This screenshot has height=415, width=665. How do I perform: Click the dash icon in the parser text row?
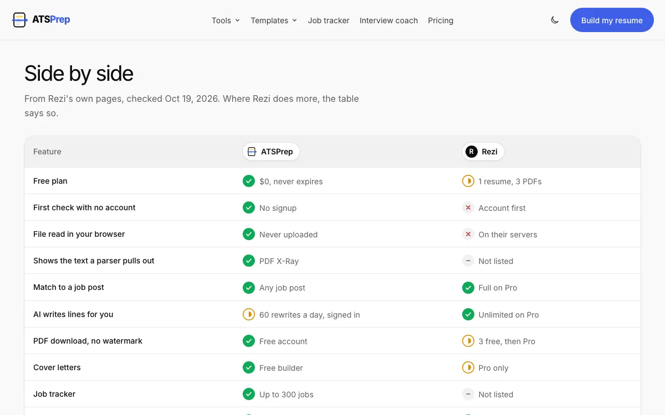(468, 261)
